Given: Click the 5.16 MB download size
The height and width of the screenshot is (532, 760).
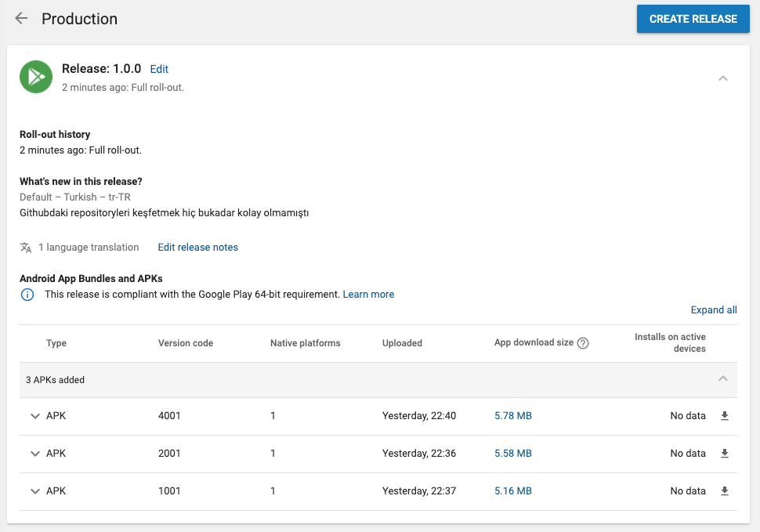Looking at the screenshot, I should [x=513, y=491].
